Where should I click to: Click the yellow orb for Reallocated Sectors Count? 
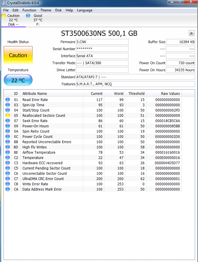point(8,115)
